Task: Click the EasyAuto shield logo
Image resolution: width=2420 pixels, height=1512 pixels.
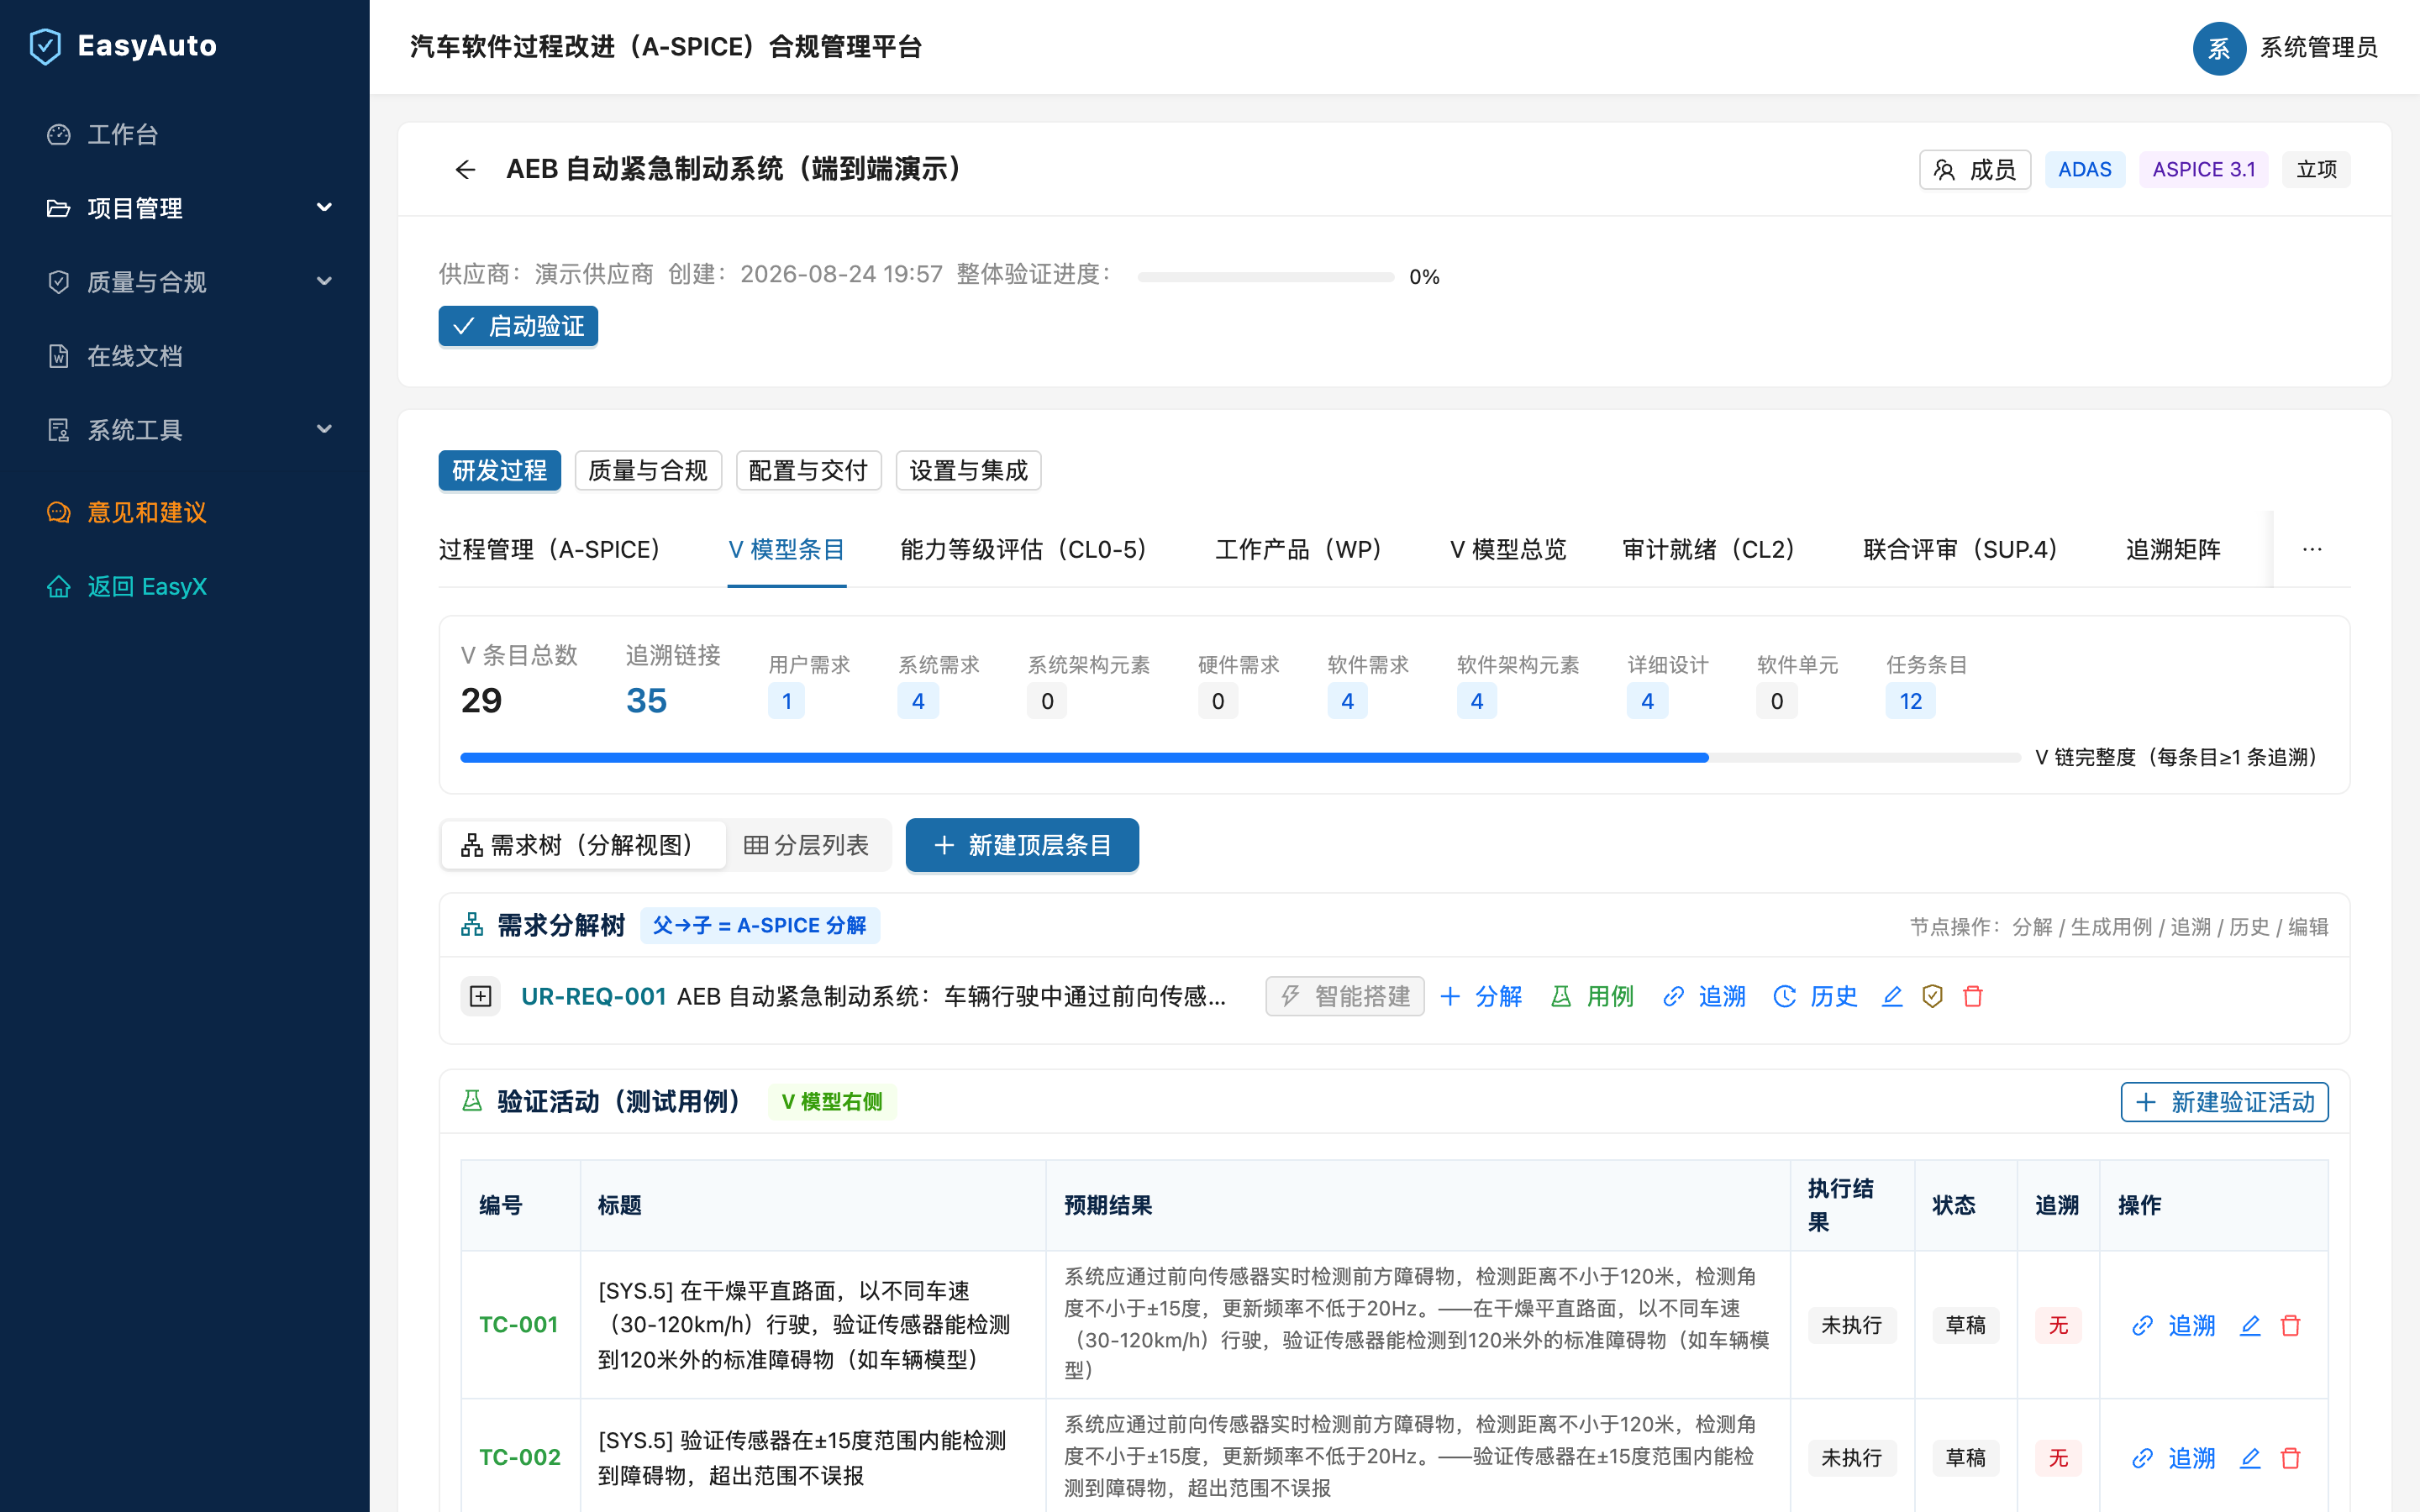Action: click(x=45, y=46)
